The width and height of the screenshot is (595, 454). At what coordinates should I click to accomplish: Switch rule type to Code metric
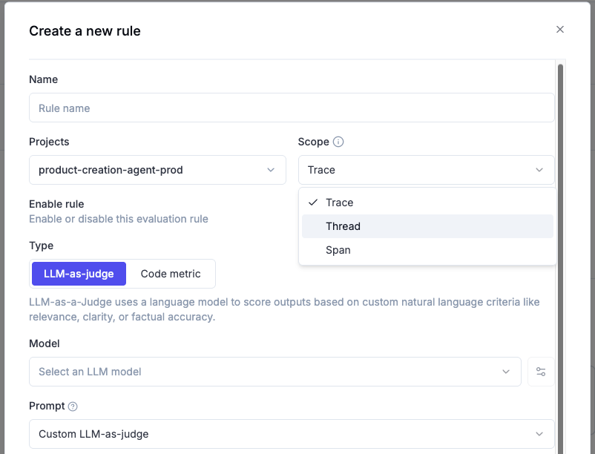click(171, 274)
